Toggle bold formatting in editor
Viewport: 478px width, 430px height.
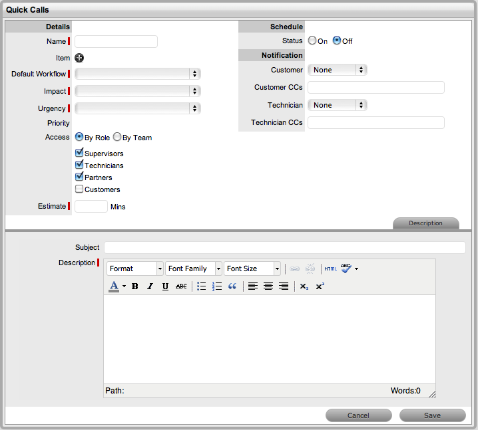tap(134, 286)
